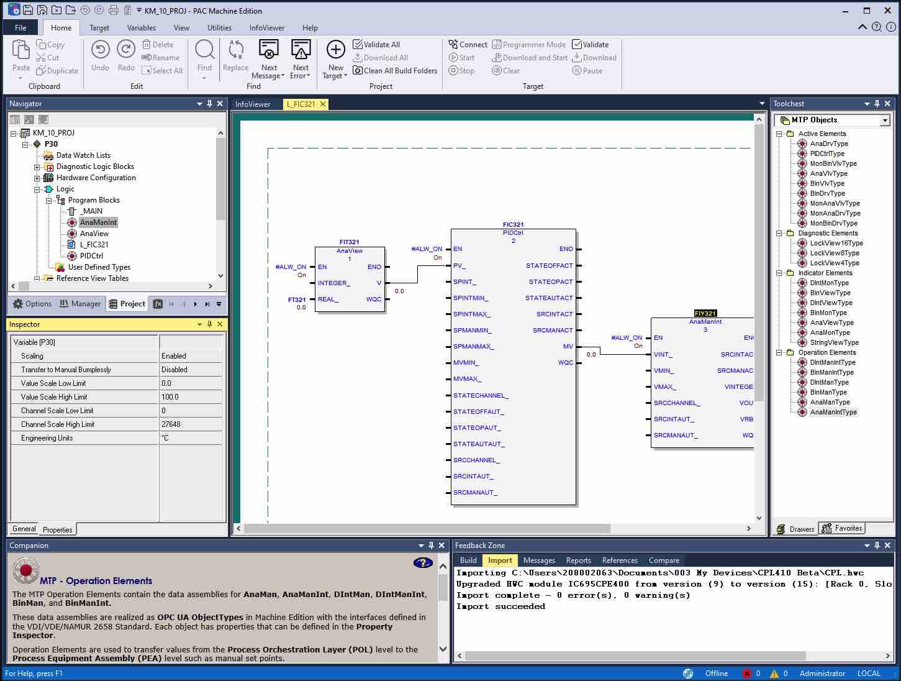
Task: Switch to the Utilities menu
Action: pyautogui.click(x=219, y=27)
